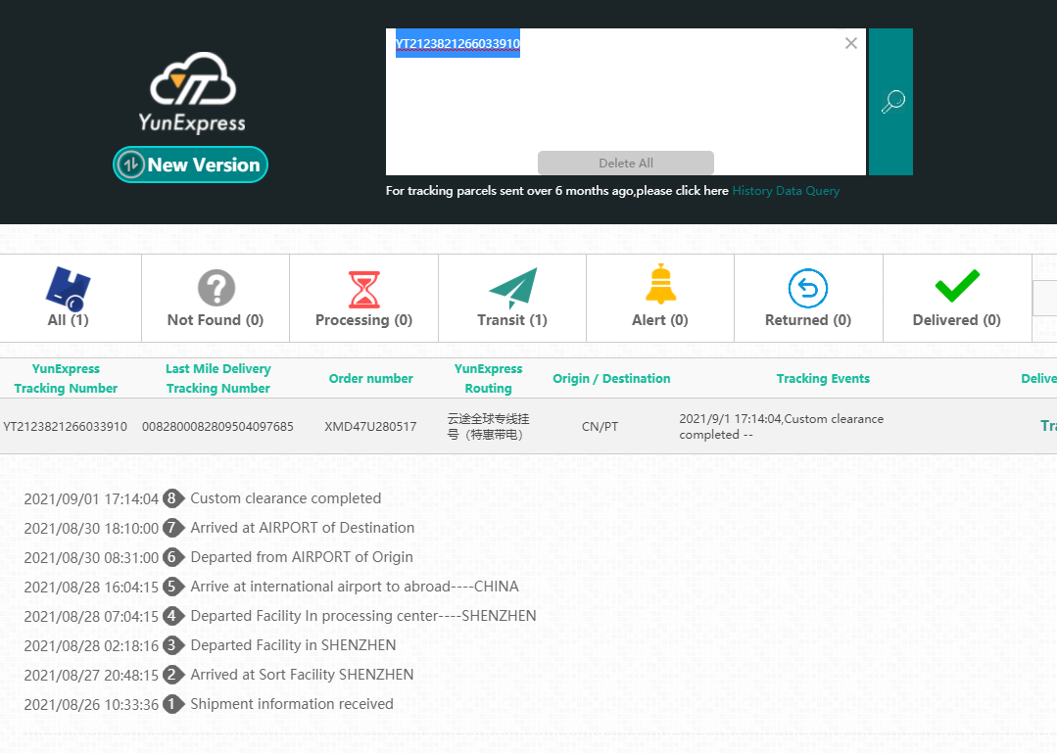The height and width of the screenshot is (754, 1057).
Task: Select the Not Found (0) filter
Action: pos(216,299)
